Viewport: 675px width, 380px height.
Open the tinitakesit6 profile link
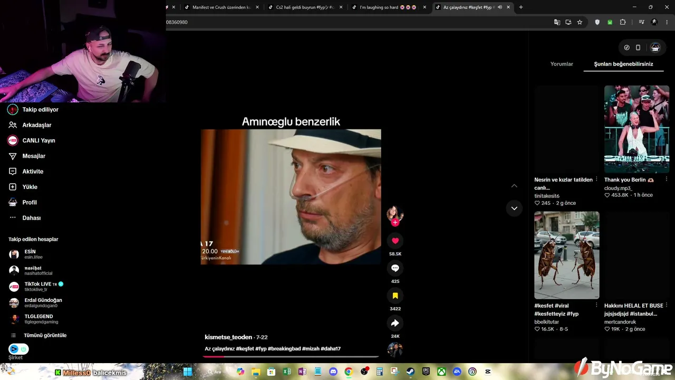[547, 196]
